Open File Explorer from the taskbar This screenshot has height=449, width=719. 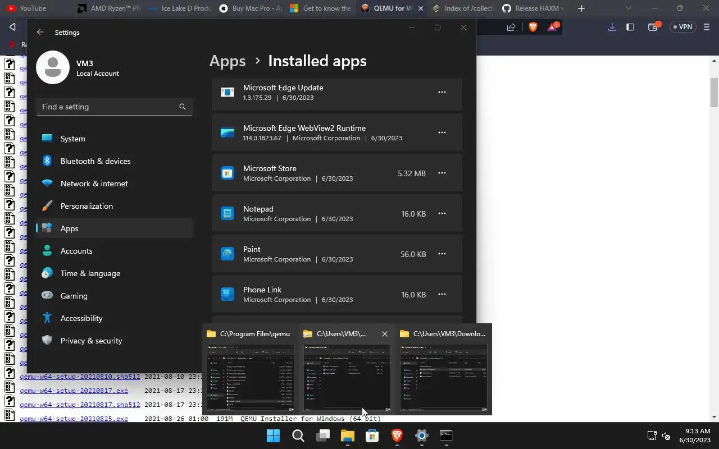(x=347, y=436)
